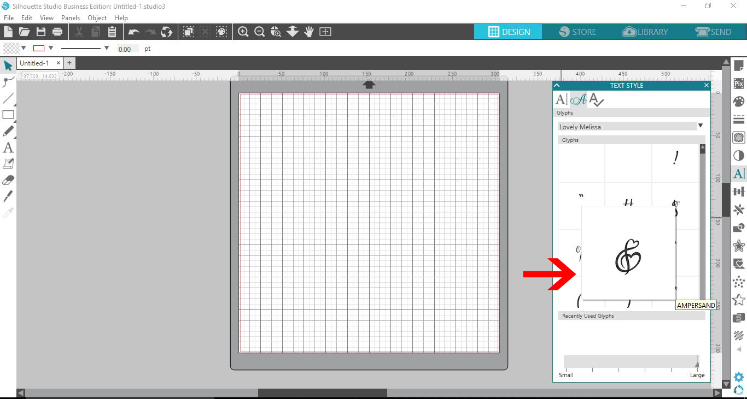Select the Eraser tool
This screenshot has width=747, height=399.
click(8, 180)
